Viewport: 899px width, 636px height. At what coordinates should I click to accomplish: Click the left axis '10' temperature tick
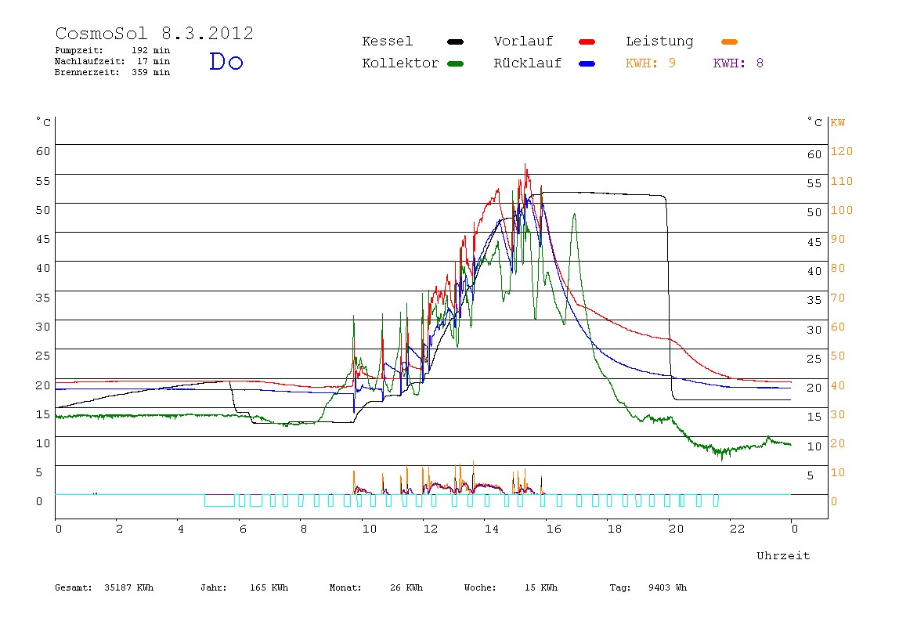click(x=43, y=443)
